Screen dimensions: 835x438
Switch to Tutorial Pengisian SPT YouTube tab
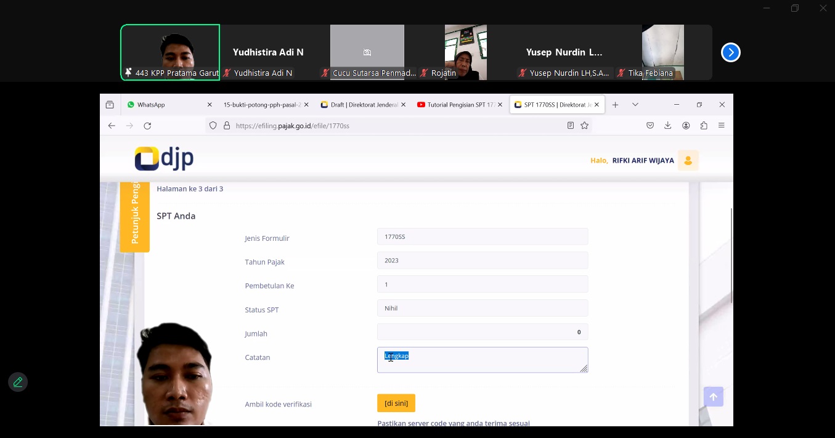point(456,105)
